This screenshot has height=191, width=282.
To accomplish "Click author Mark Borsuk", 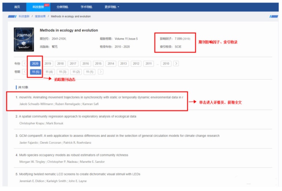I will click(x=55, y=124).
